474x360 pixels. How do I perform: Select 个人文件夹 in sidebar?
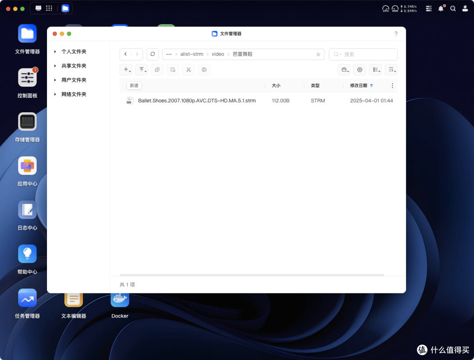coord(74,52)
